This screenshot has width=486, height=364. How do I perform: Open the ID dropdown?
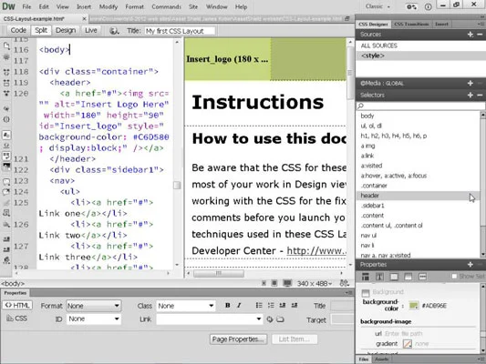(93, 318)
